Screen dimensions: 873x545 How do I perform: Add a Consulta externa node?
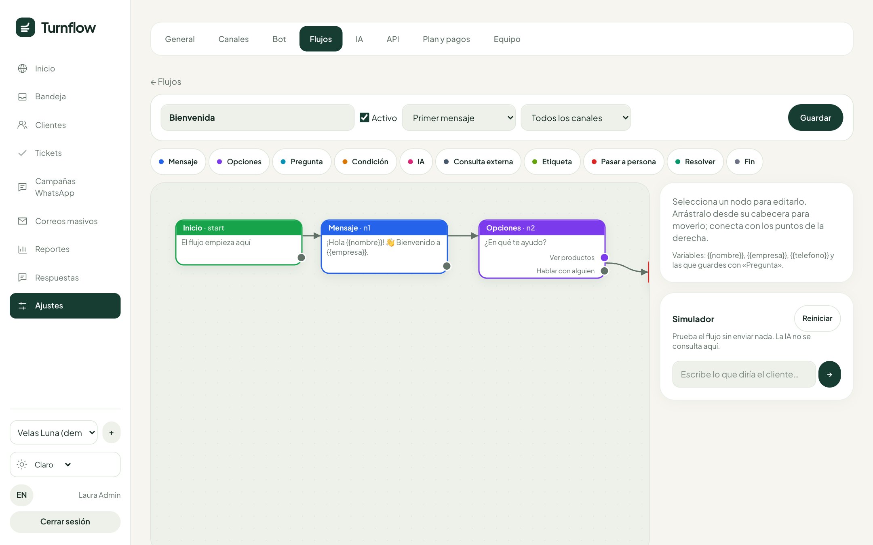479,161
